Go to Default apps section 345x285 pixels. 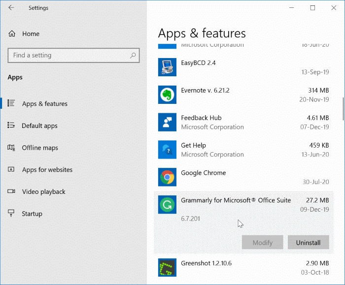pyautogui.click(x=39, y=126)
